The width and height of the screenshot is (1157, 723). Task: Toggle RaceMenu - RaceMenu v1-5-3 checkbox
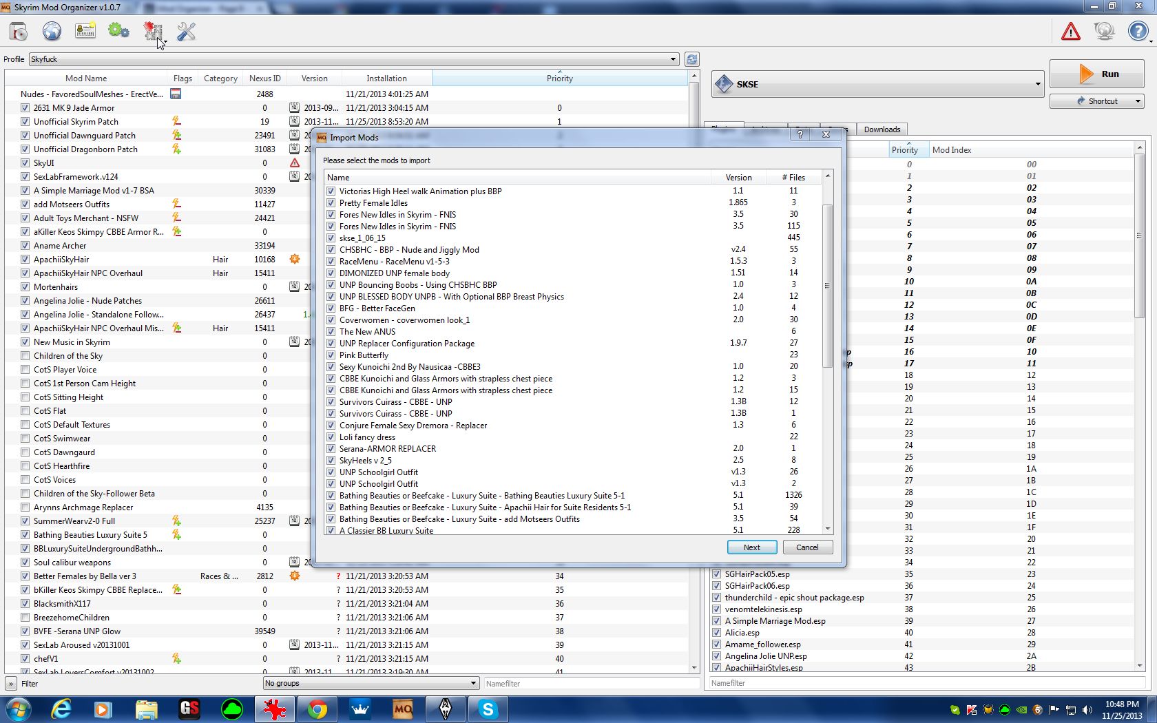click(x=331, y=262)
